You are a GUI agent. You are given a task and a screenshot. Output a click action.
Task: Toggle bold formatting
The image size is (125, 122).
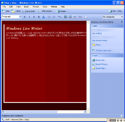tap(25, 17)
